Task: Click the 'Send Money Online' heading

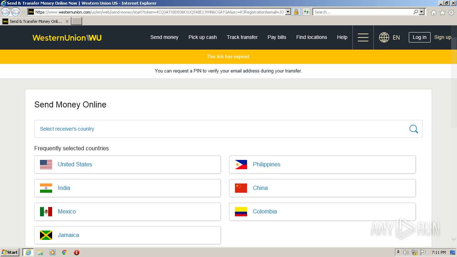Action: tap(70, 105)
